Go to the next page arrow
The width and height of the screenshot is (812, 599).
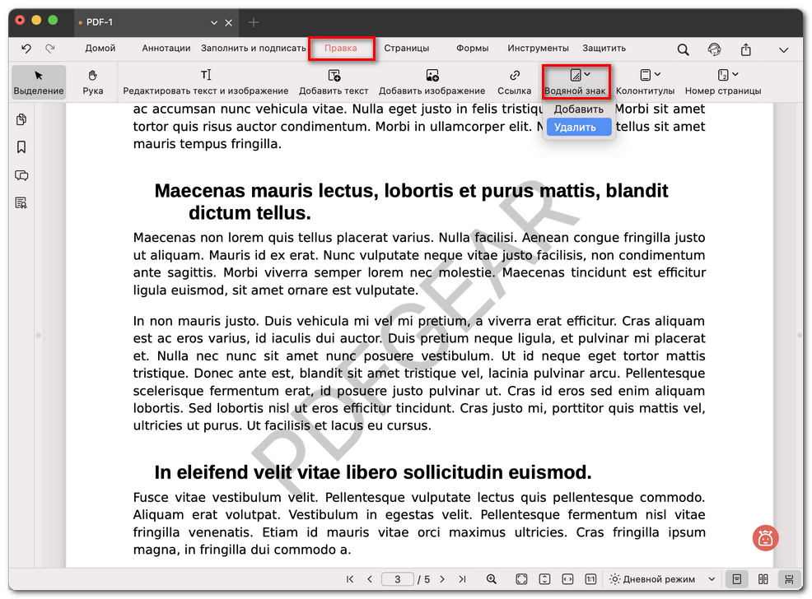442,579
